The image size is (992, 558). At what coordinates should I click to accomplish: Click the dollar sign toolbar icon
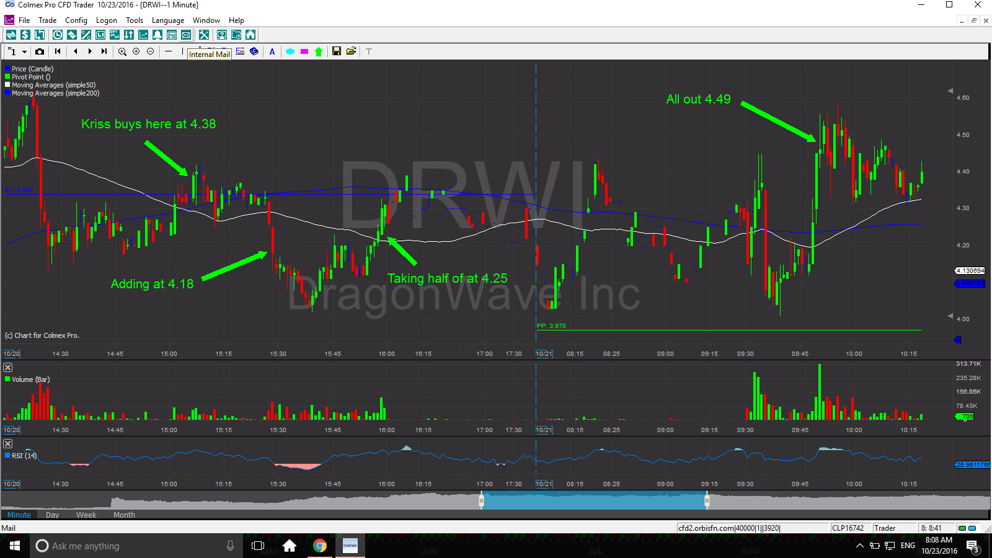25,35
